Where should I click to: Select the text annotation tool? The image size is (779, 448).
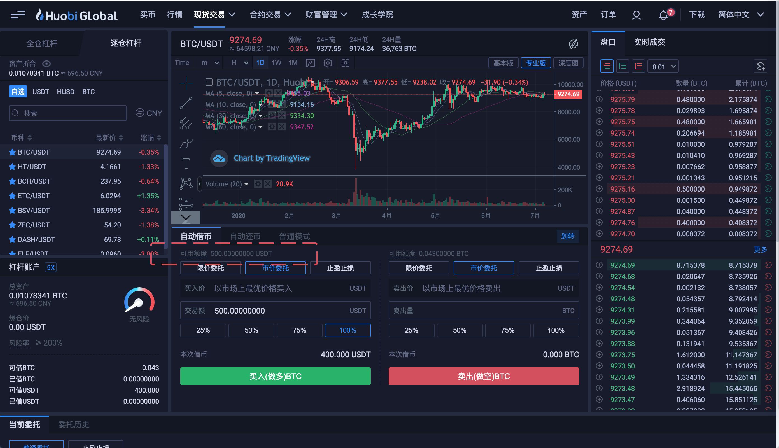tap(186, 164)
